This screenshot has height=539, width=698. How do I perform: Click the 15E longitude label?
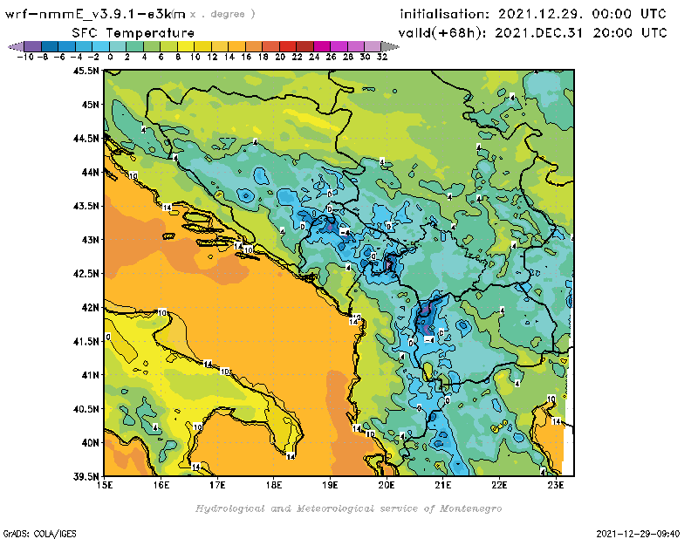(105, 485)
